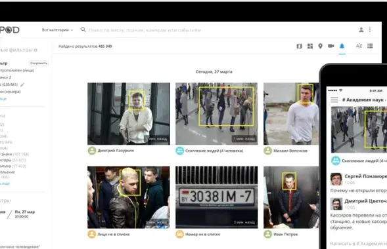This screenshot has height=249, width=387.
Task: Select the notification bell icon
Action: pos(342,46)
